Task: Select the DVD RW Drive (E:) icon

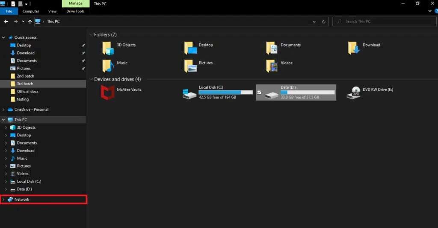Action: pyautogui.click(x=353, y=93)
